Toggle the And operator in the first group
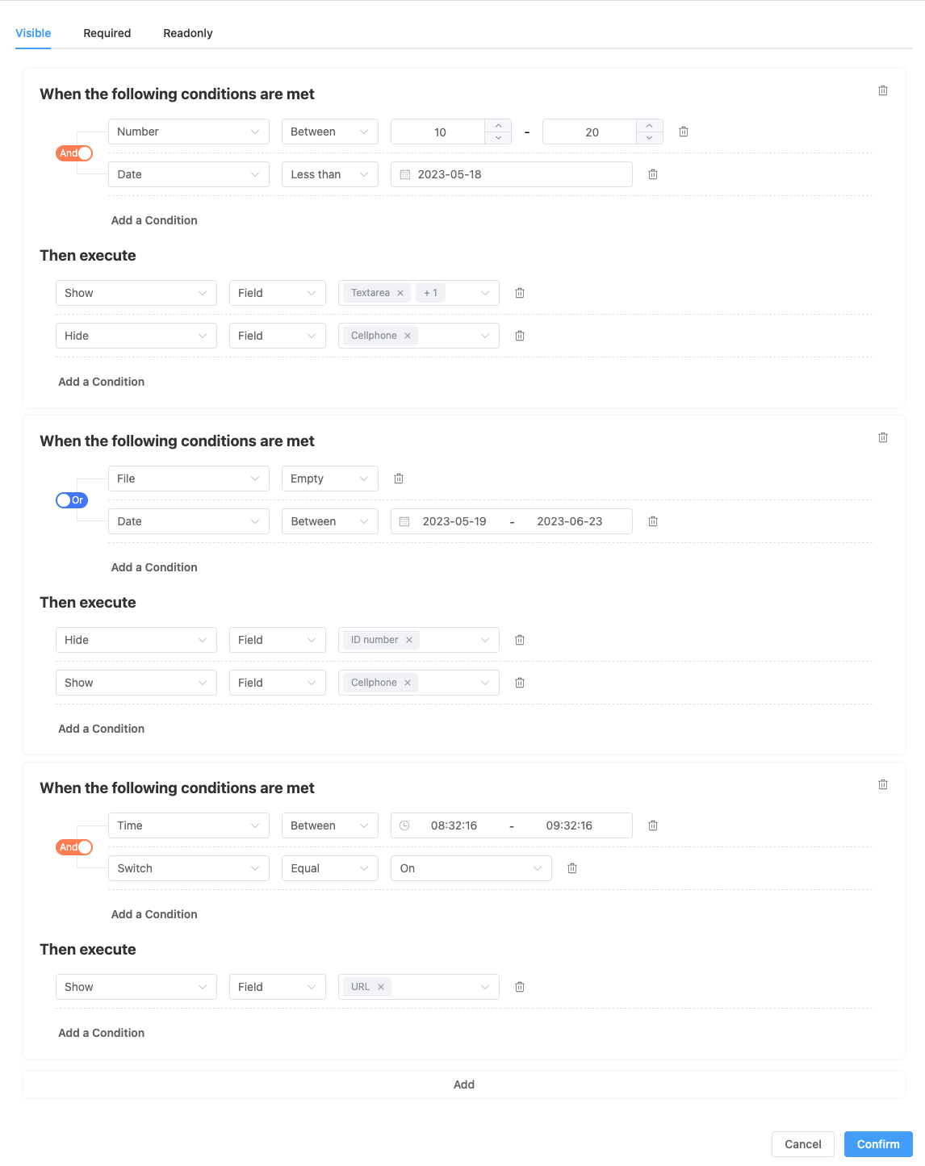The image size is (925, 1166). tap(73, 153)
